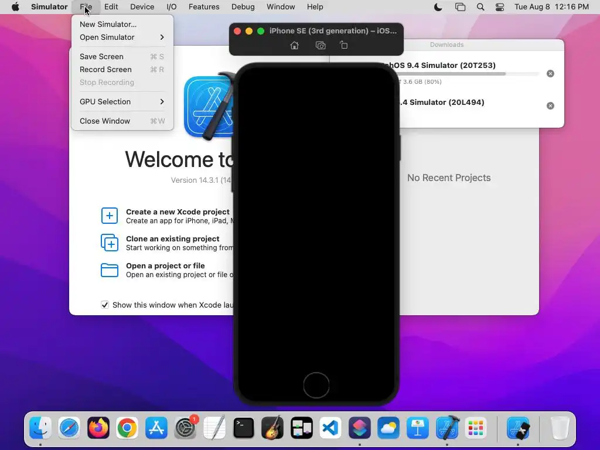Expand the Open Simulator submenu
Viewport: 600px width, 450px height.
tap(122, 37)
